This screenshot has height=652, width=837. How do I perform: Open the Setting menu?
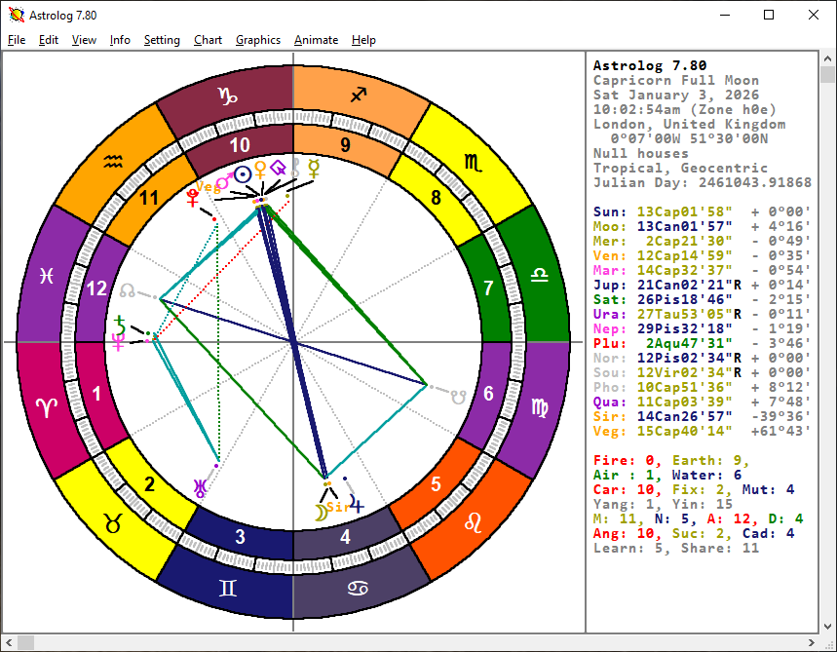coord(162,40)
